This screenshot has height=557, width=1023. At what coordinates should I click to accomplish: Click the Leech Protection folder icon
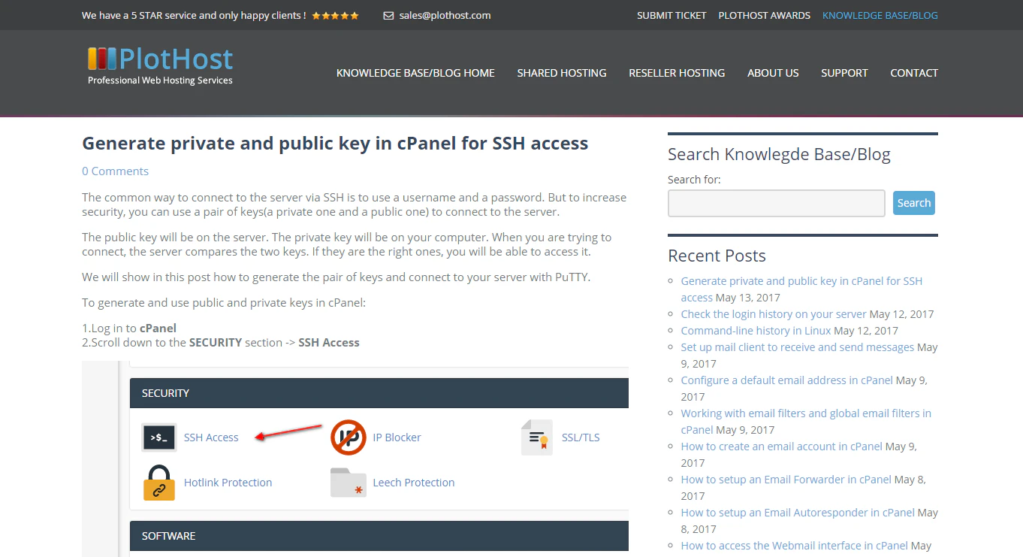pos(349,483)
